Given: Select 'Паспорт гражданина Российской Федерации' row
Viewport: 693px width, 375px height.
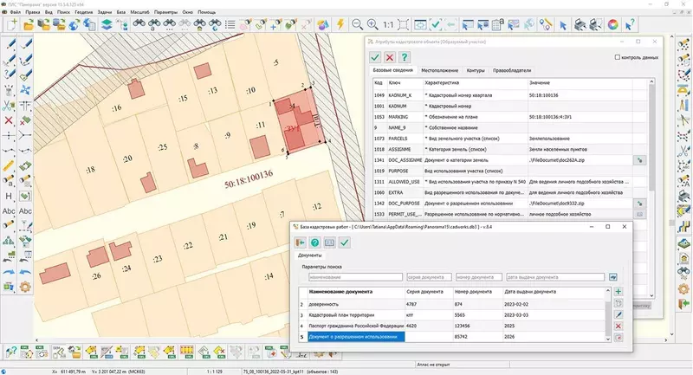Looking at the screenshot, I should tap(451, 326).
